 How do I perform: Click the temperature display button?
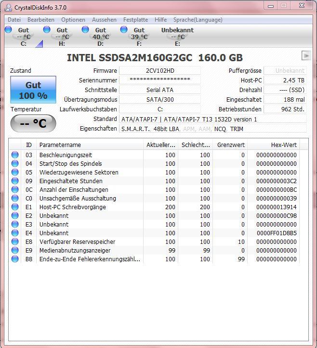coord(33,123)
